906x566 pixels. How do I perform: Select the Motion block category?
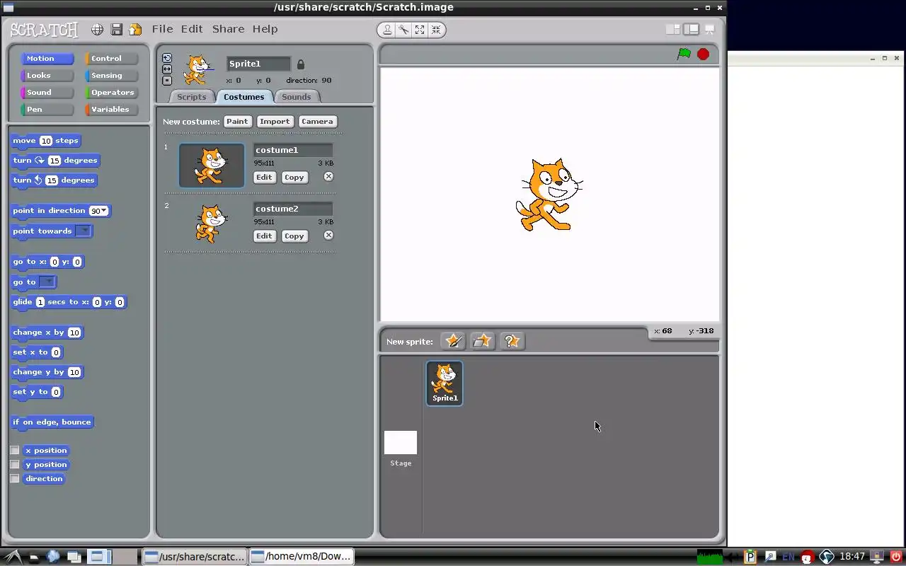tap(47, 59)
